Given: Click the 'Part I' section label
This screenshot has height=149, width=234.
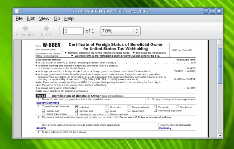Looking at the screenshot, I should (x=41, y=96).
